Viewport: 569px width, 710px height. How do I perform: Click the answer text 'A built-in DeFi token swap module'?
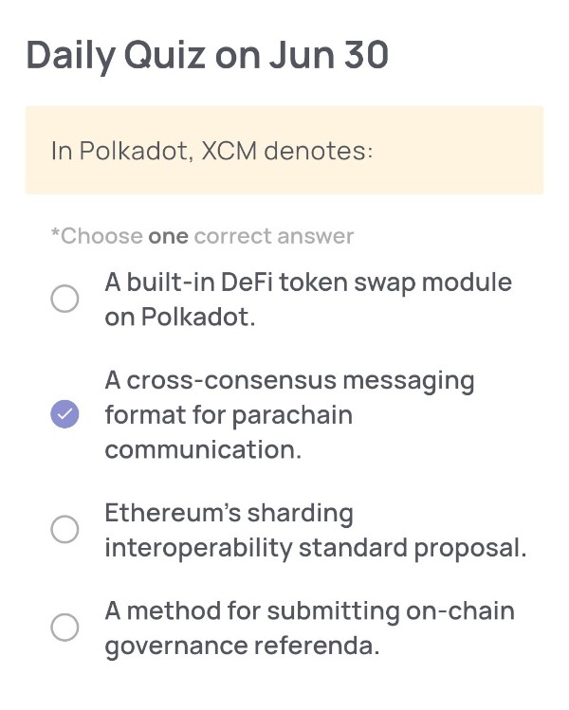click(308, 282)
